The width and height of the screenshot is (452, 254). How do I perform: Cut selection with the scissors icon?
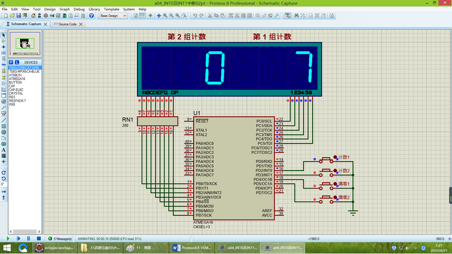pyautogui.click(x=210, y=16)
